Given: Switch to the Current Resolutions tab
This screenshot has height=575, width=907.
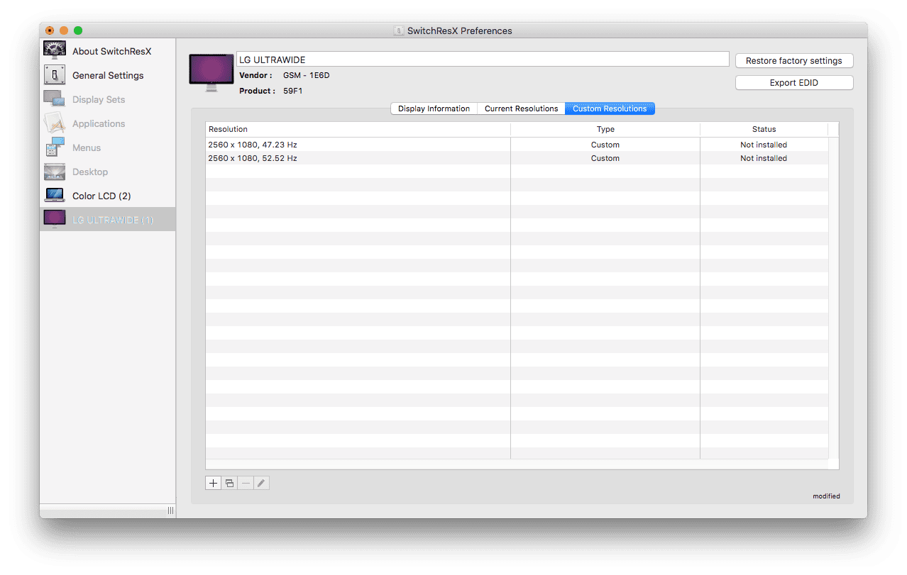Looking at the screenshot, I should [x=521, y=108].
